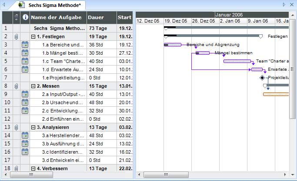Click the calendar icon for 1.b Mängel
This screenshot has height=181, width=297.
[x=25, y=53]
